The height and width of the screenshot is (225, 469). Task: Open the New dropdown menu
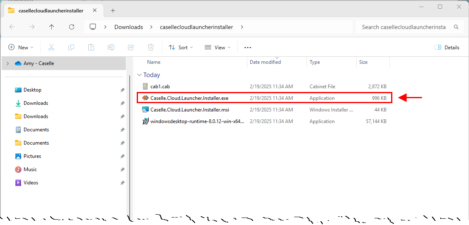(21, 47)
